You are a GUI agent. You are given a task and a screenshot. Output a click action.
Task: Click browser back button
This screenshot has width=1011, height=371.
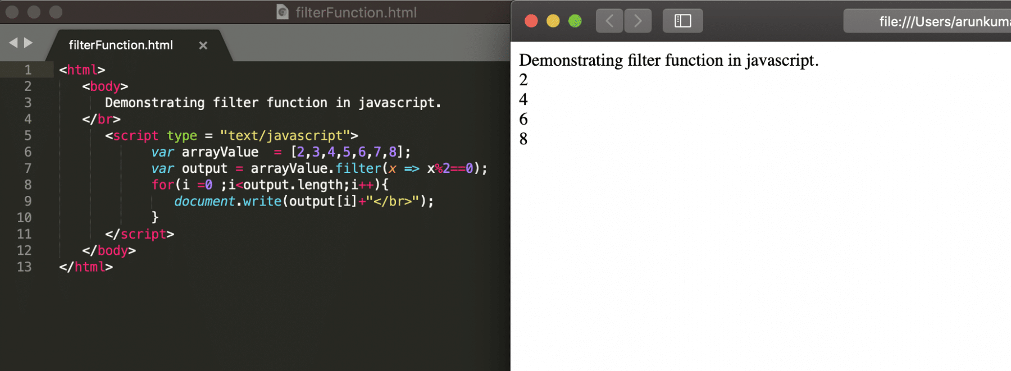[609, 21]
